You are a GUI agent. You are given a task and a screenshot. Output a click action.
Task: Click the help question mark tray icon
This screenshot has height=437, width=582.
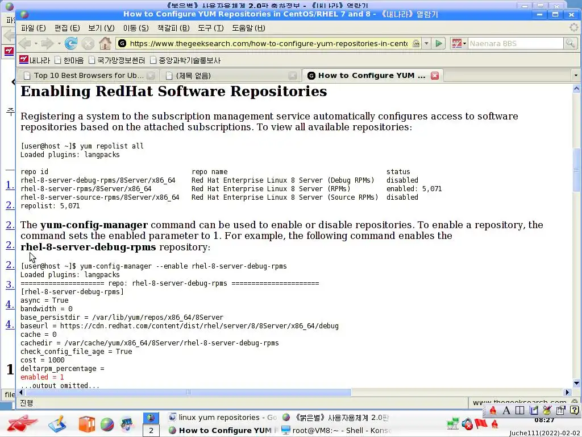coord(574,410)
